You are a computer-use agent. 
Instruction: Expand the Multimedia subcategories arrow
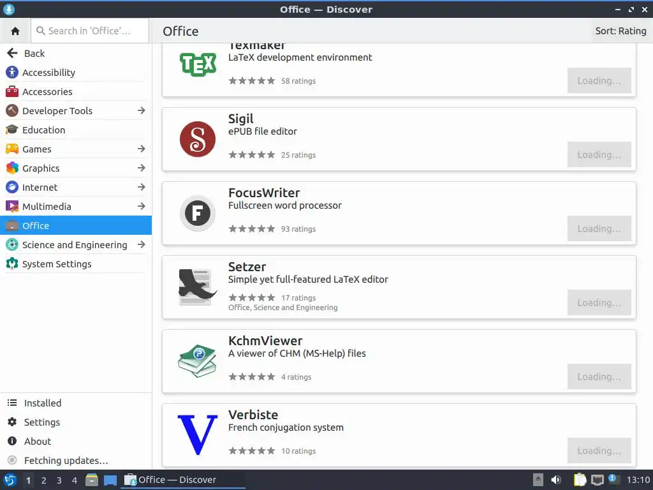click(142, 206)
